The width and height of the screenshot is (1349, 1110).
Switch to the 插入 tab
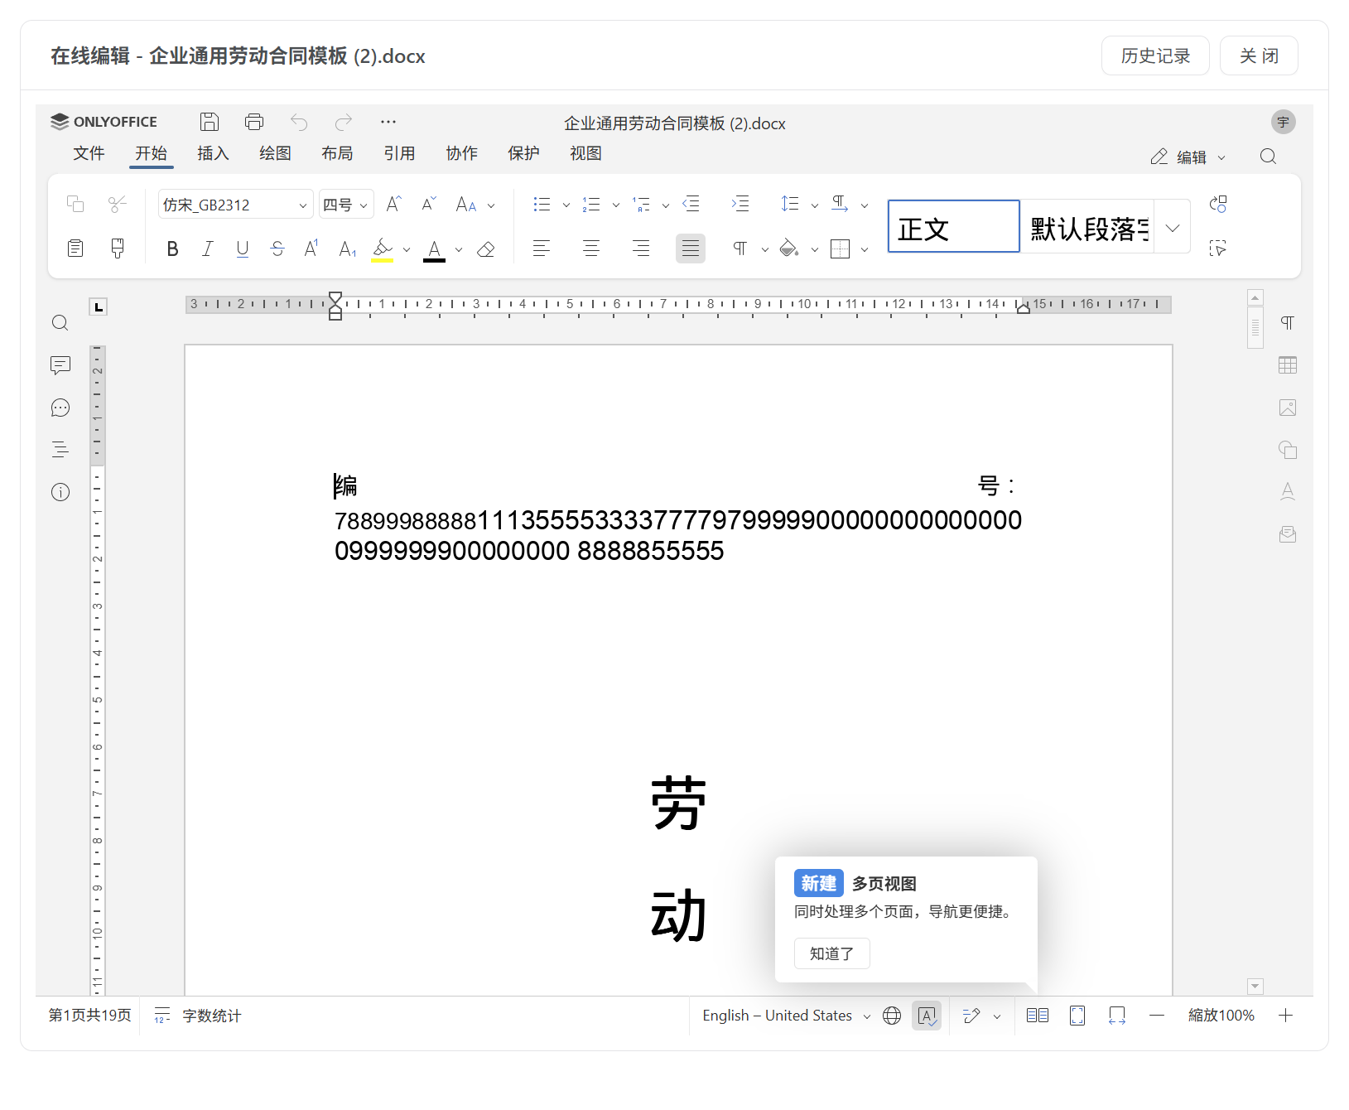tap(213, 153)
